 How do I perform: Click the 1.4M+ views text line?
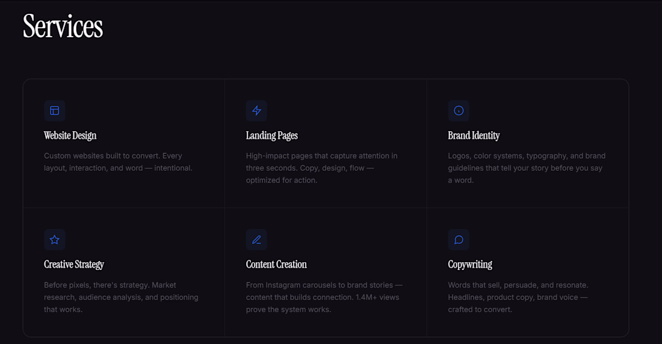tap(323, 297)
